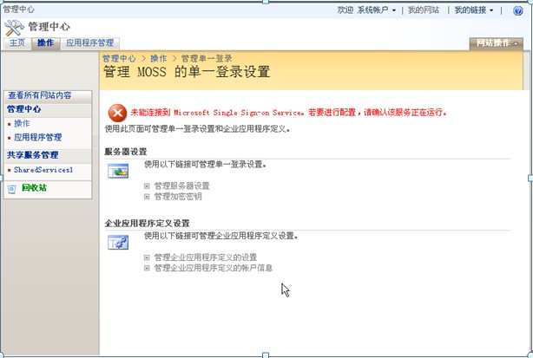The height and width of the screenshot is (358, 533).
Task: Click bullet icon beside 管理企业应用程序定义的设置
Action: pyautogui.click(x=147, y=257)
